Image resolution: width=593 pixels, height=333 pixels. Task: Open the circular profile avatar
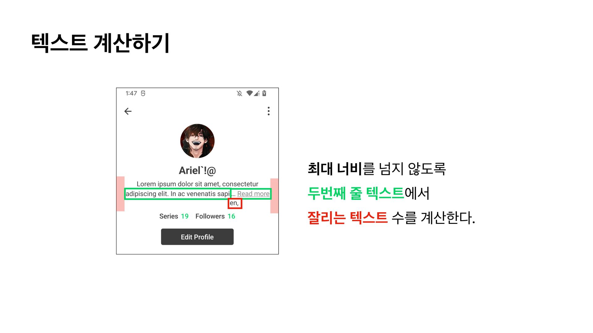tap(197, 141)
